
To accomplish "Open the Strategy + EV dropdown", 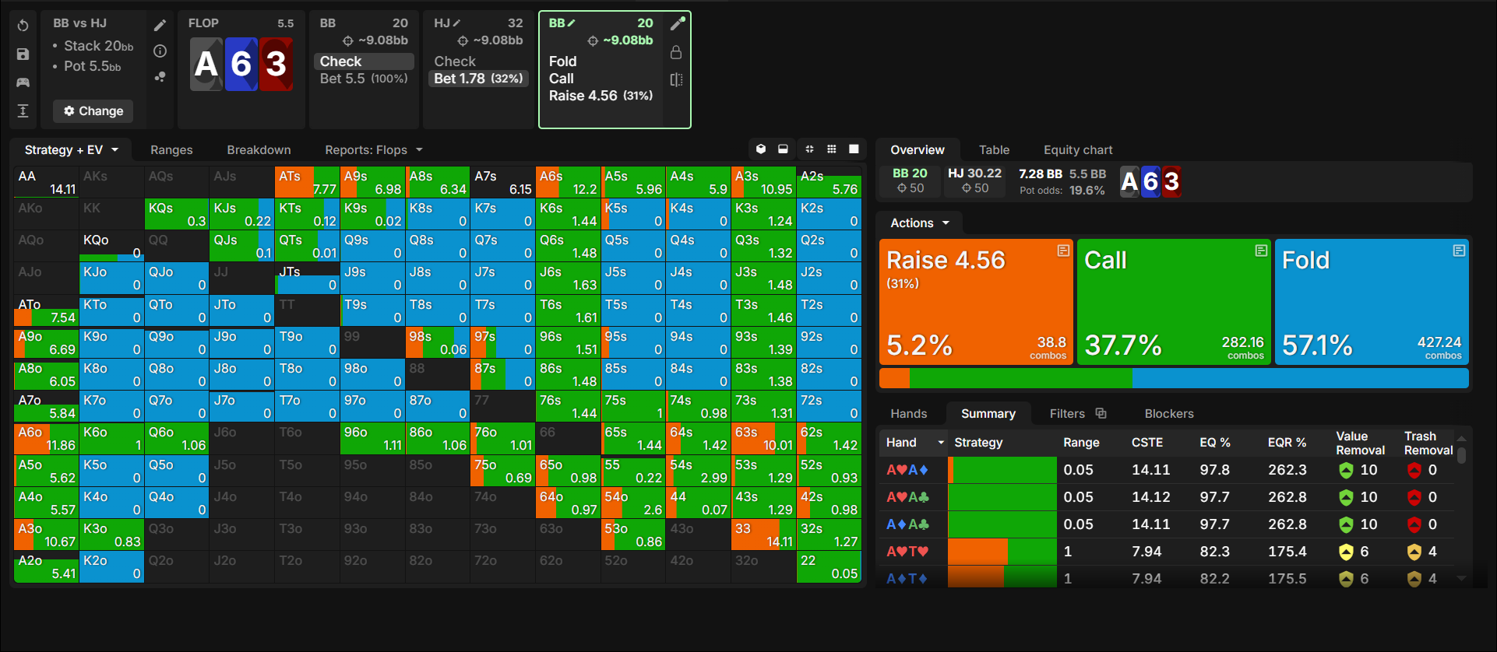I will (x=72, y=149).
